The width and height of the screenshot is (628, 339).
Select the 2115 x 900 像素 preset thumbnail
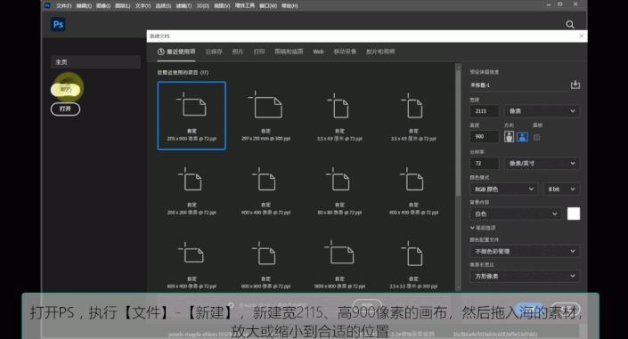(x=192, y=116)
